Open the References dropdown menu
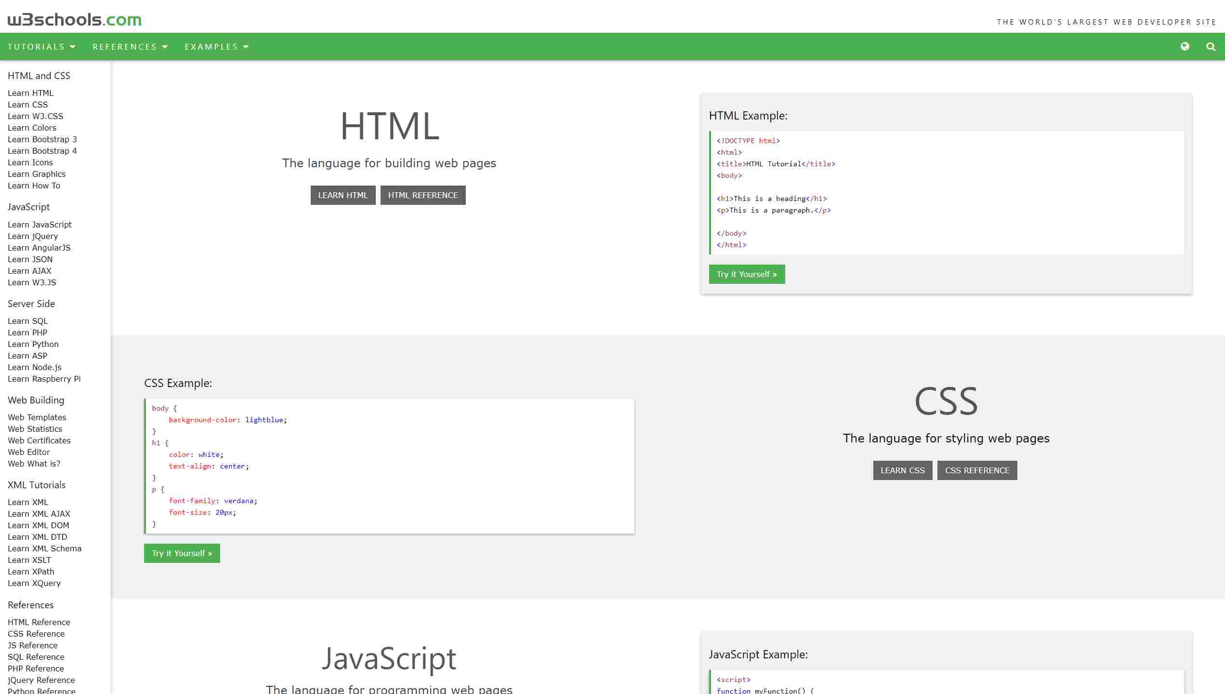The image size is (1225, 694). (x=130, y=47)
